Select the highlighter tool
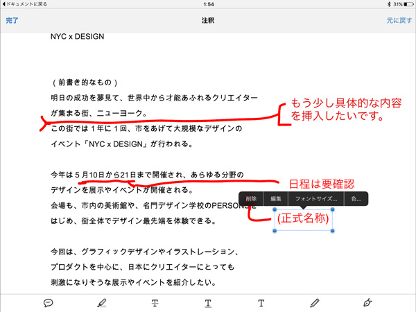This screenshot has height=312, width=416. [x=102, y=303]
